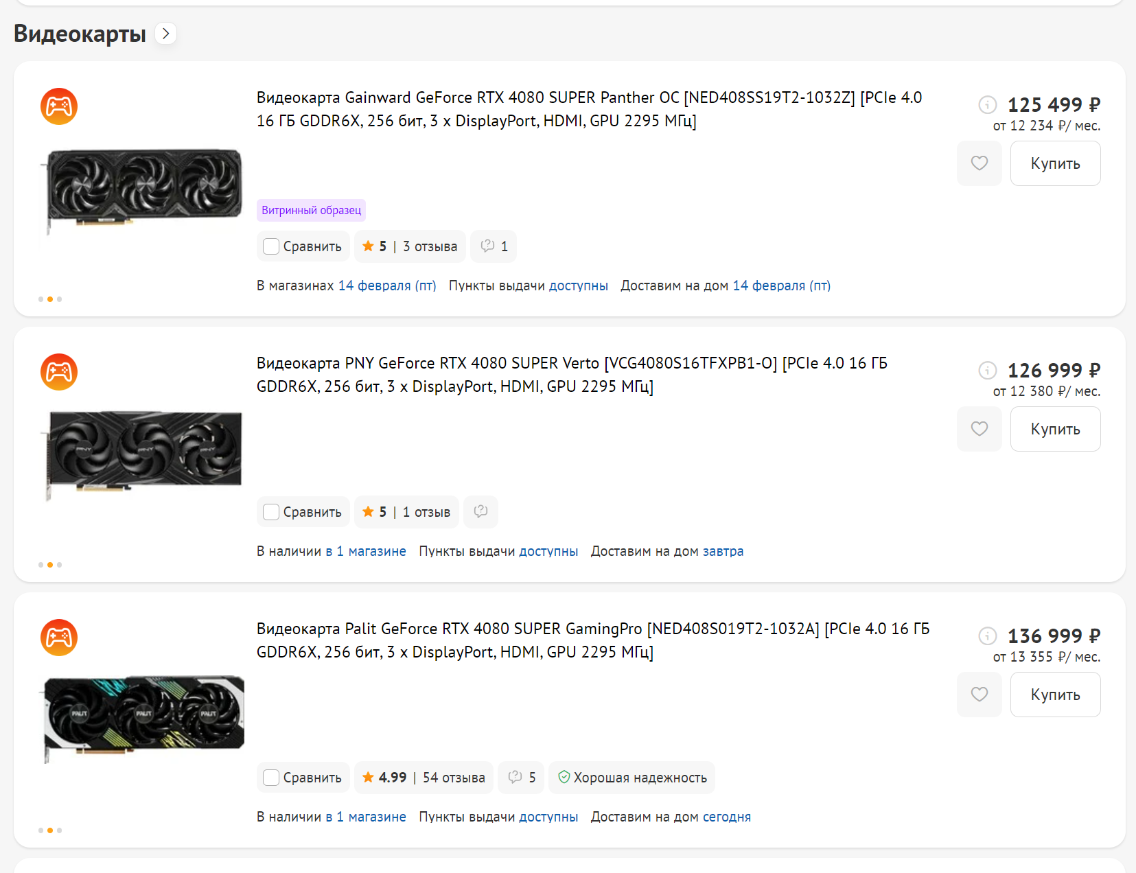Open PNY GeForce RTX 4080 SUPER Verto title
Image resolution: width=1136 pixels, height=873 pixels.
(572, 375)
